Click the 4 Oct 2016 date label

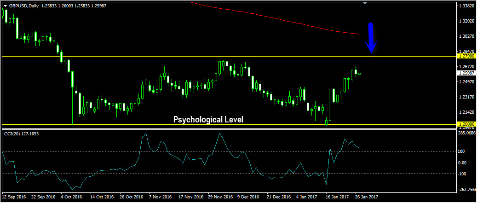[72, 197]
